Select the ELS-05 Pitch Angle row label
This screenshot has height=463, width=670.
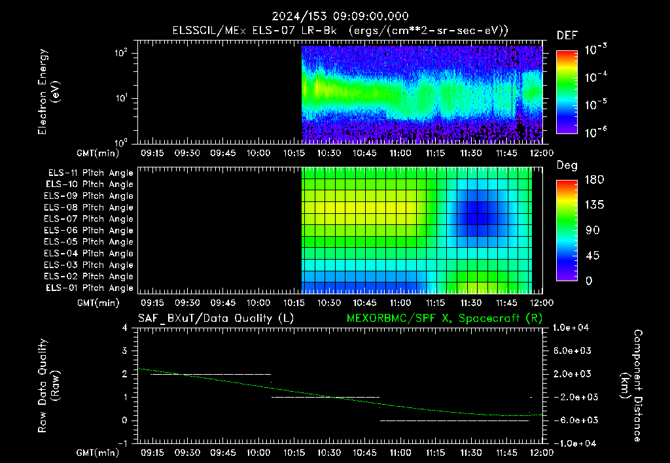[88, 242]
